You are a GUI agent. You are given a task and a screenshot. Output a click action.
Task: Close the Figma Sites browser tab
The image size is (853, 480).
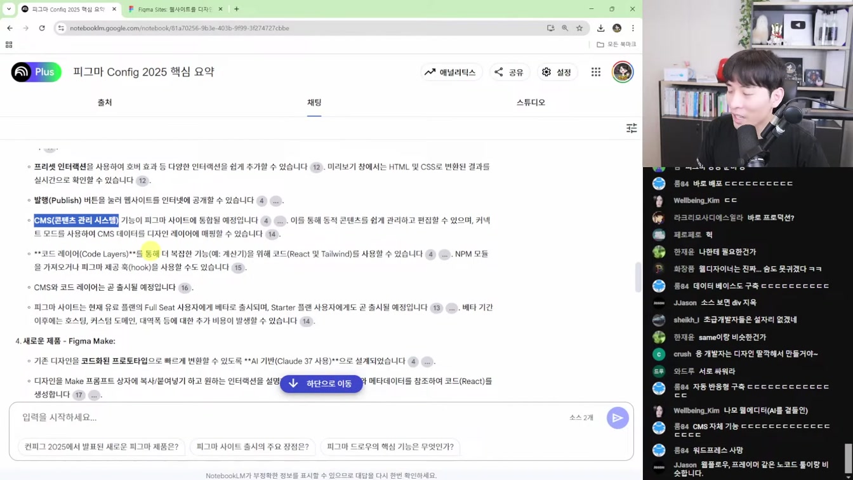coord(220,9)
